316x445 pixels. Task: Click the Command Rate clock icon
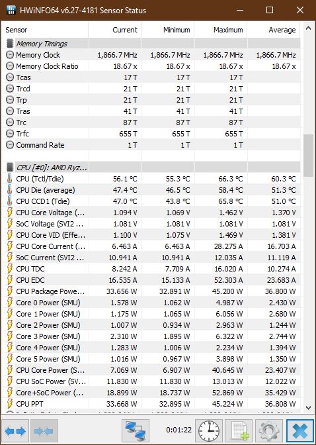click(10, 145)
